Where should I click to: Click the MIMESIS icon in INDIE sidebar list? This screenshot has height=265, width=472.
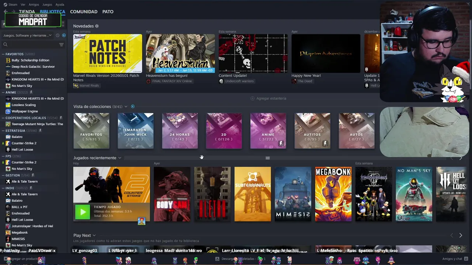pos(8,239)
